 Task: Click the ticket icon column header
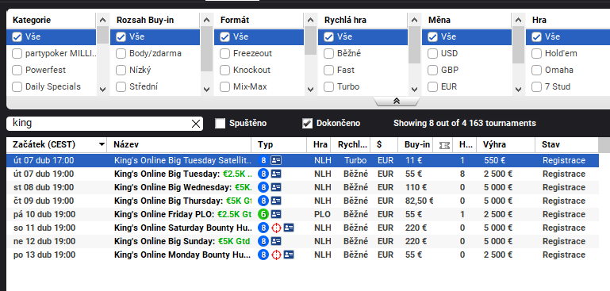click(444, 145)
